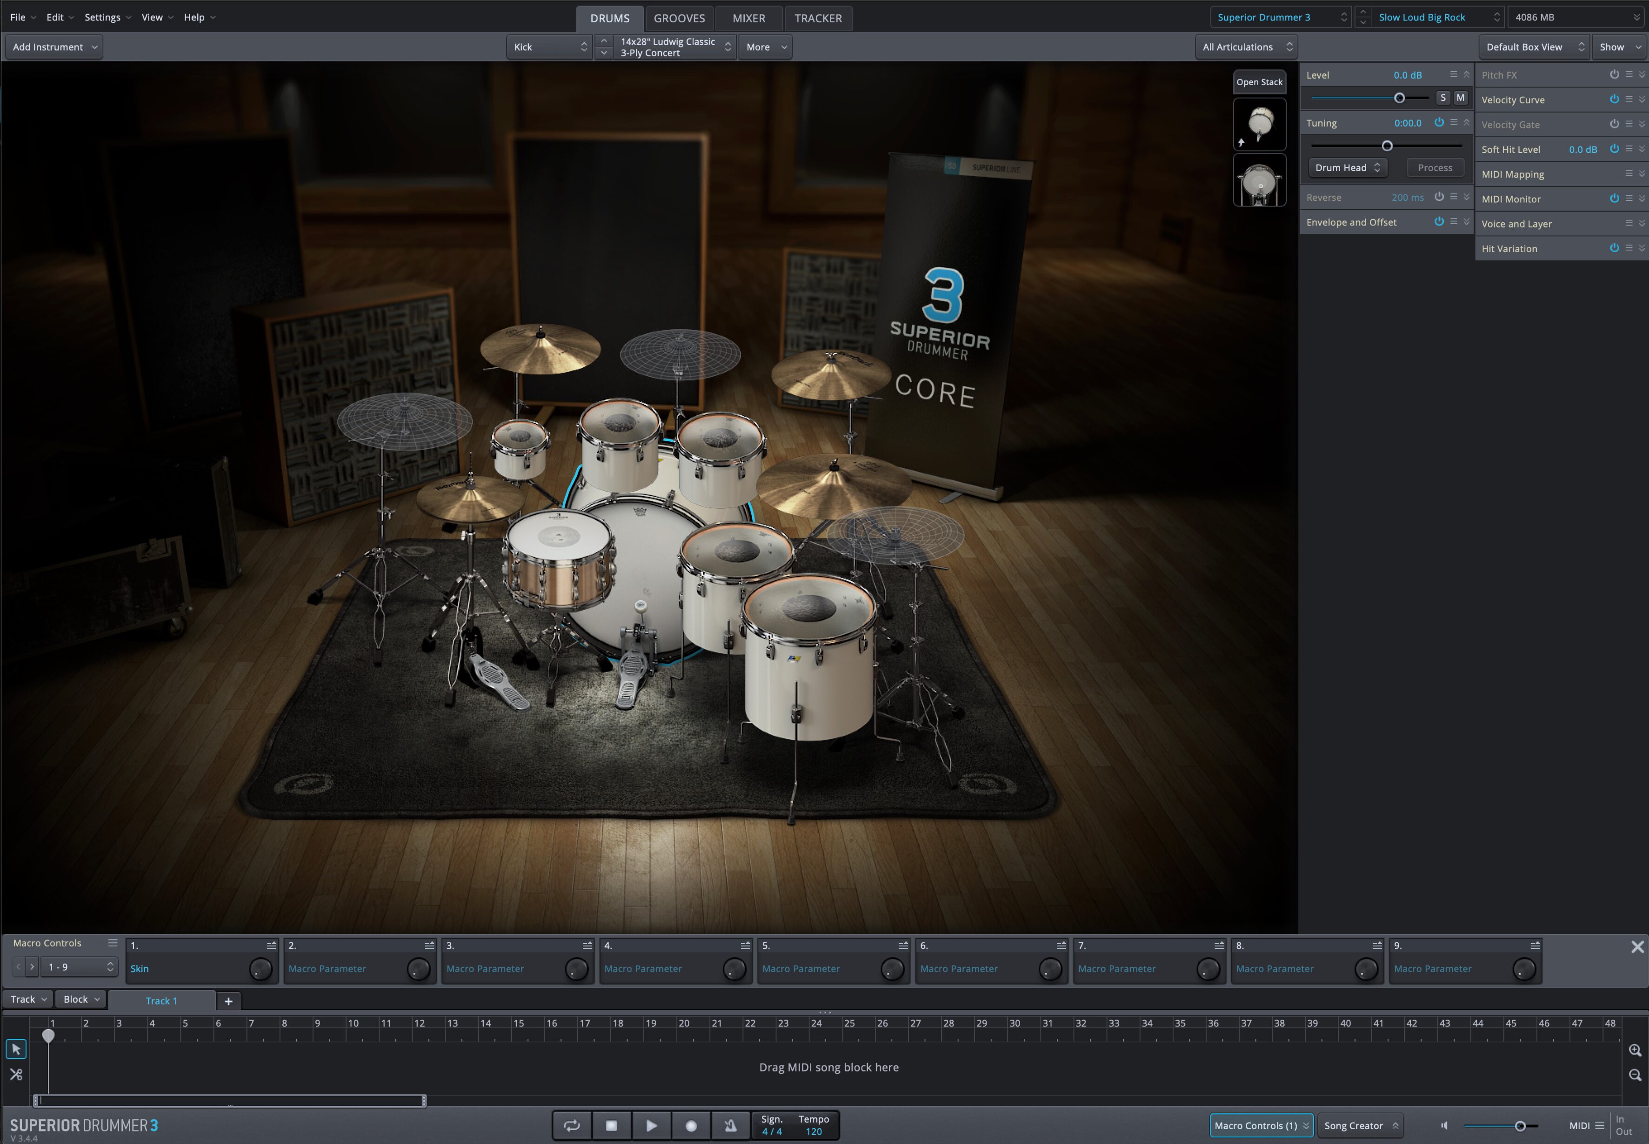Add a new track with the plus button
1649x1144 pixels.
pyautogui.click(x=229, y=1001)
